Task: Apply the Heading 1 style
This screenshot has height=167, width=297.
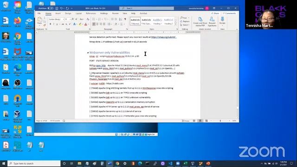Action: pos(157,21)
